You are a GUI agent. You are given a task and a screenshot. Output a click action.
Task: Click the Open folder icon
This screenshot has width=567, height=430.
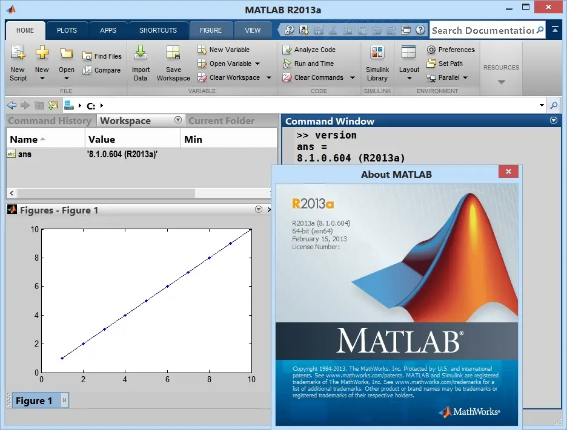[66, 53]
